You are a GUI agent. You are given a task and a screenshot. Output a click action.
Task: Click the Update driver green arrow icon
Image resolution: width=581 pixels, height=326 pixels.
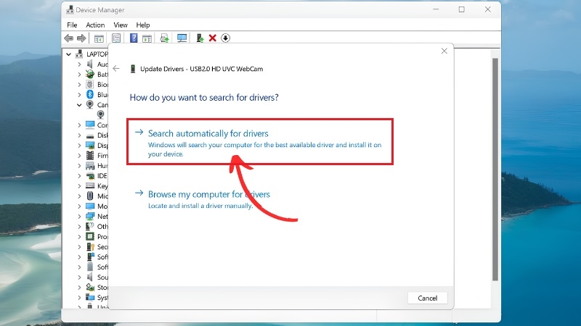(200, 38)
